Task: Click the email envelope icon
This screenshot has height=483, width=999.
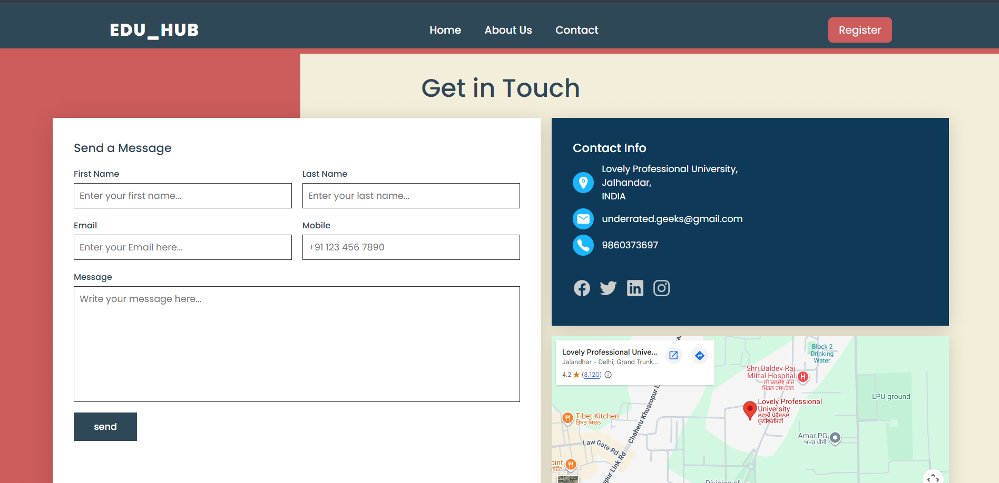Action: click(x=583, y=218)
